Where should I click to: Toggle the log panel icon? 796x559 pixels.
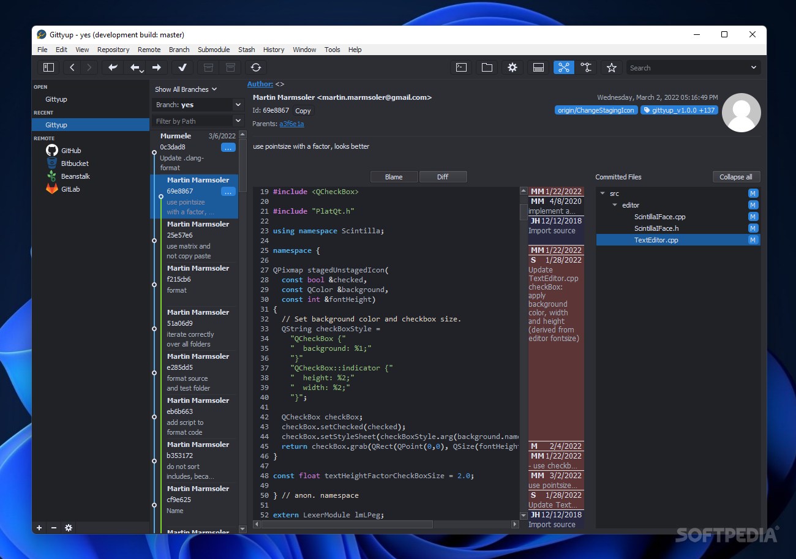(x=538, y=67)
